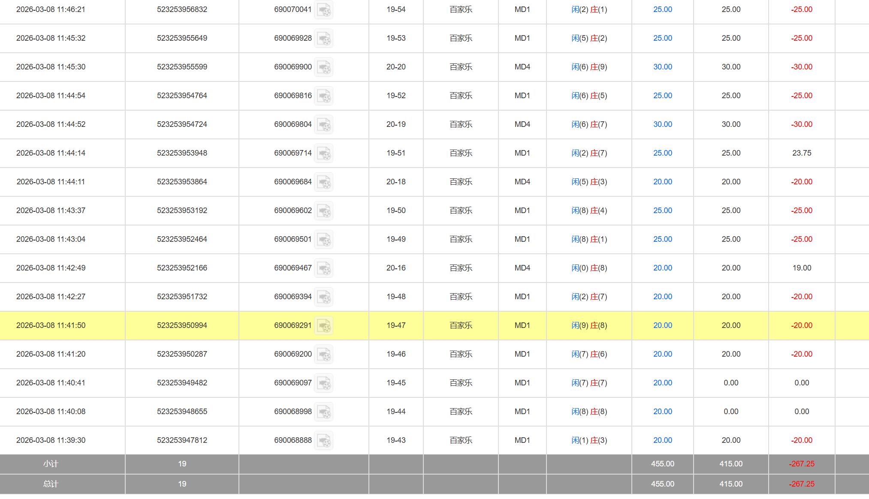
Task: Open replay icon for round 690069602
Action: pos(324,211)
